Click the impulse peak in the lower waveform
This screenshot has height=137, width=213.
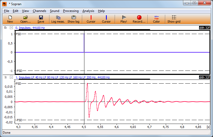tap(87, 84)
